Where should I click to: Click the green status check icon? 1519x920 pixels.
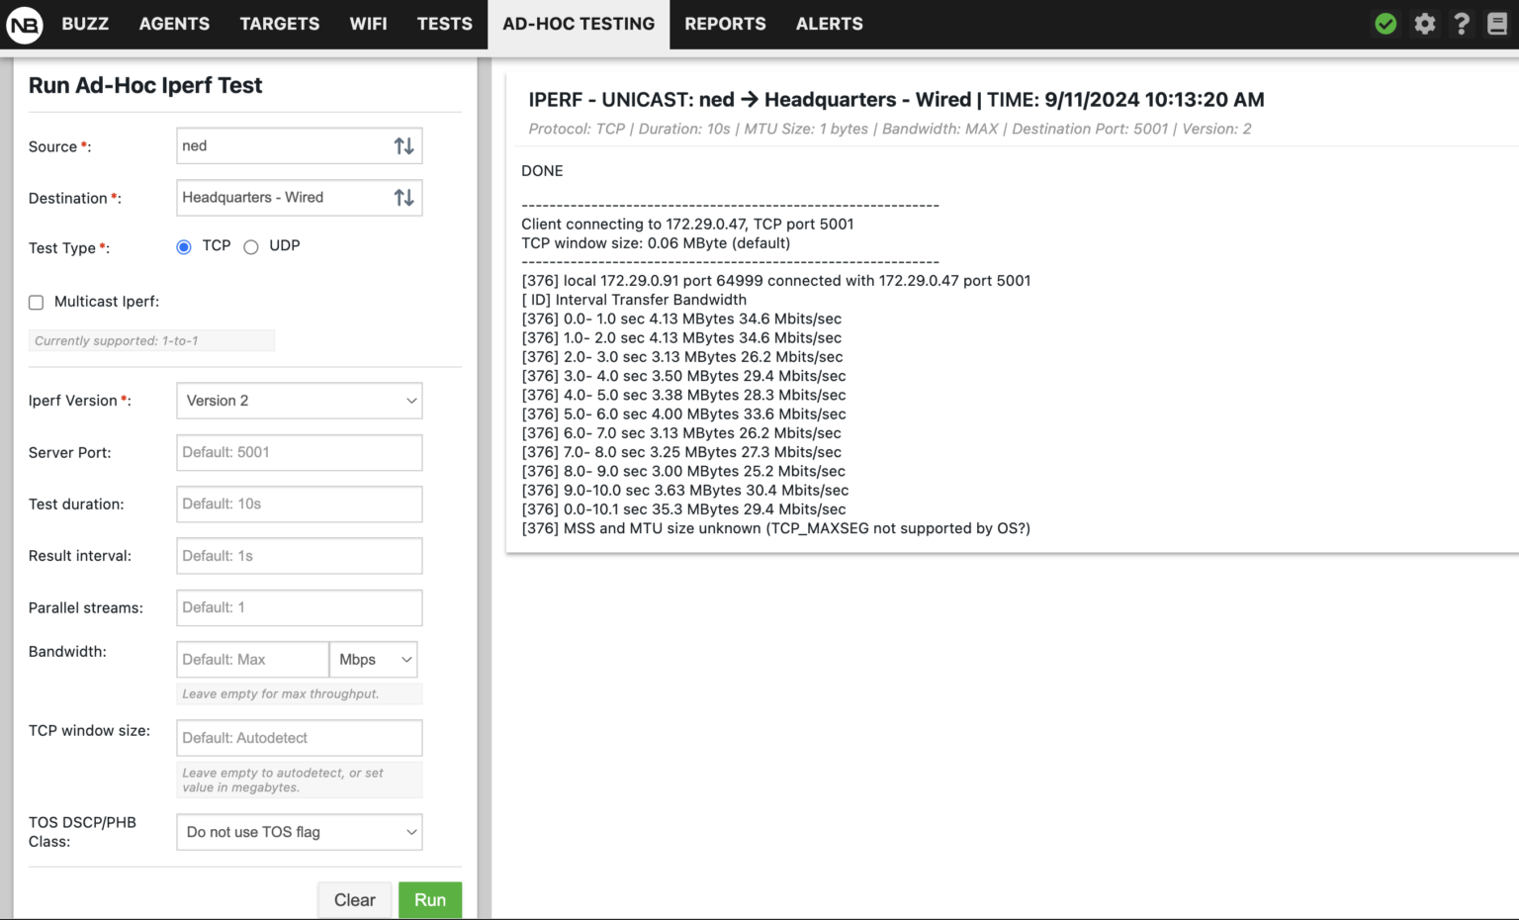click(1385, 23)
